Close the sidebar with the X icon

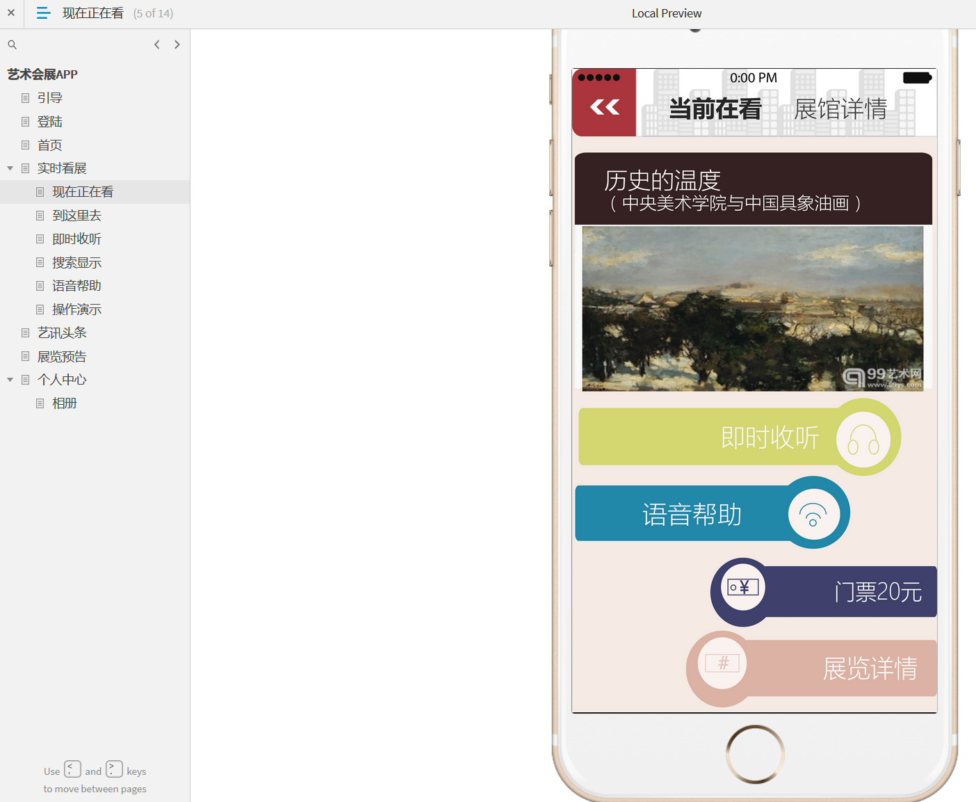coord(11,13)
